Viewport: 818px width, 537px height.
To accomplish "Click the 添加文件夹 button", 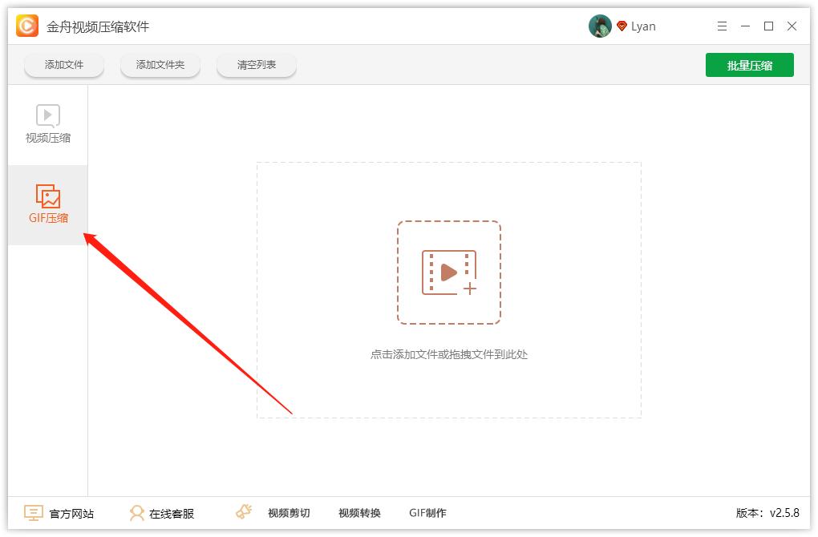I will (x=160, y=65).
